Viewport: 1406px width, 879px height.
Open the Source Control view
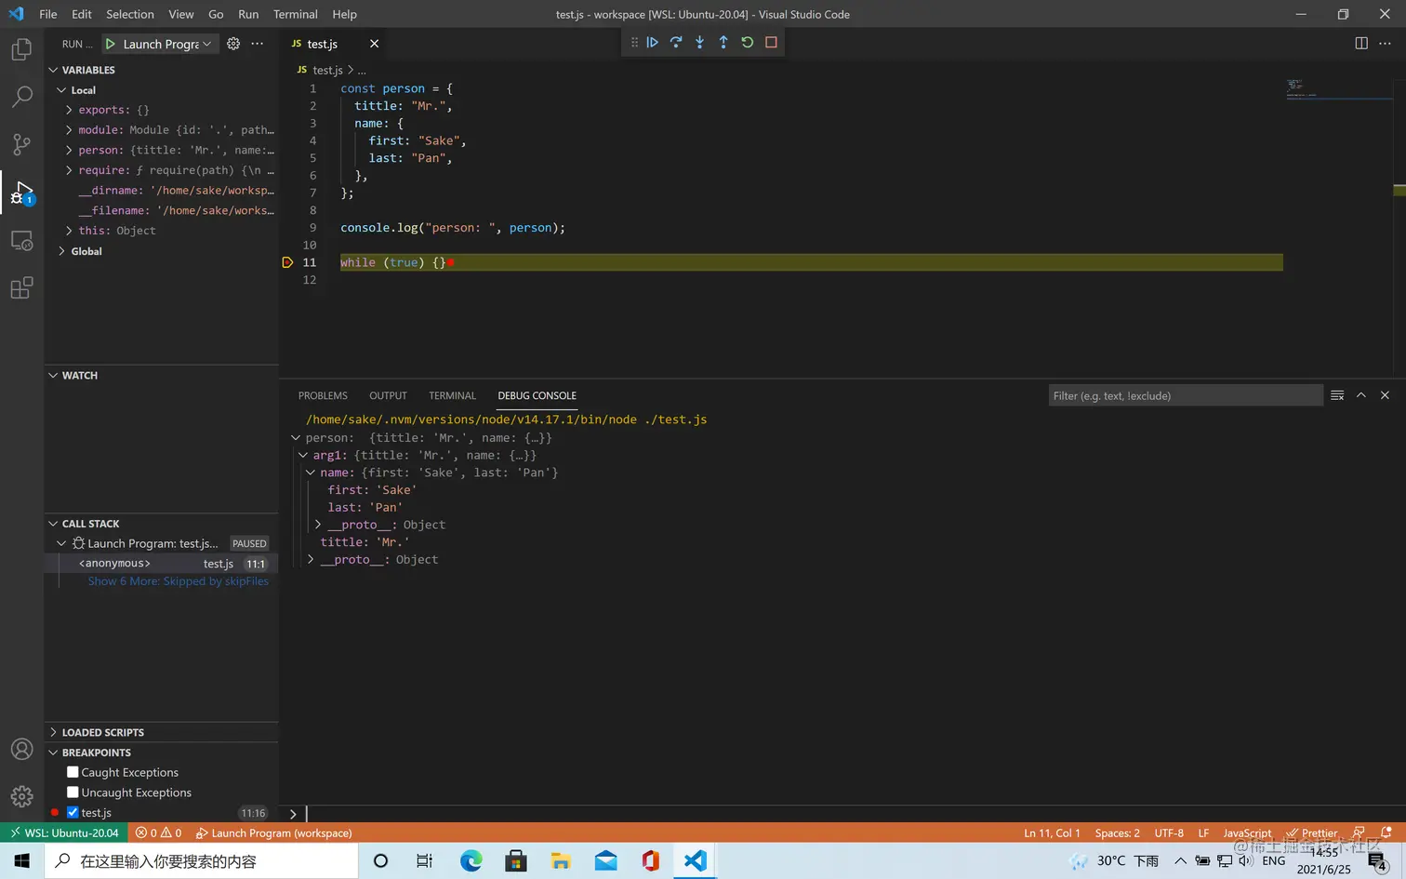[21, 144]
